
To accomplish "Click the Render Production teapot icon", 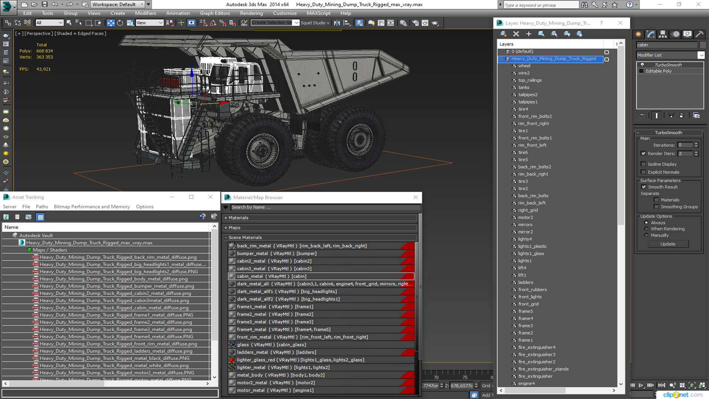I will point(435,23).
